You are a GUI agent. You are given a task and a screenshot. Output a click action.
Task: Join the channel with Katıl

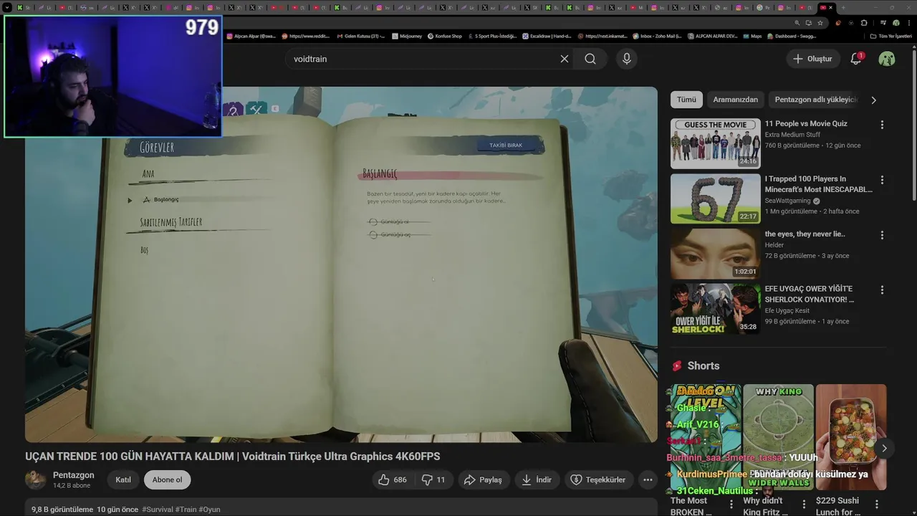123,479
